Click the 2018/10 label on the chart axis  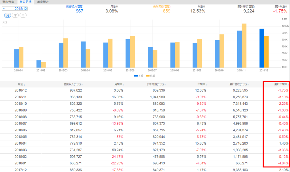[x=219, y=70]
